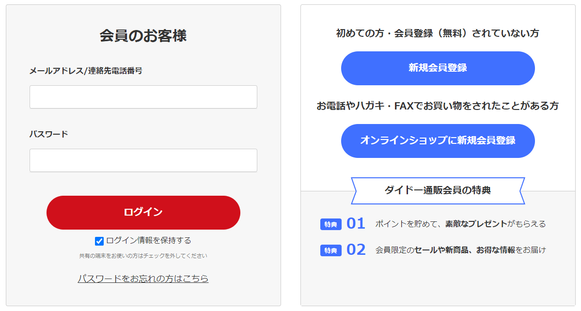The height and width of the screenshot is (311, 581).
Task: Focus the メールアドレス/連絡先電話番号 input field
Action: coord(143,97)
